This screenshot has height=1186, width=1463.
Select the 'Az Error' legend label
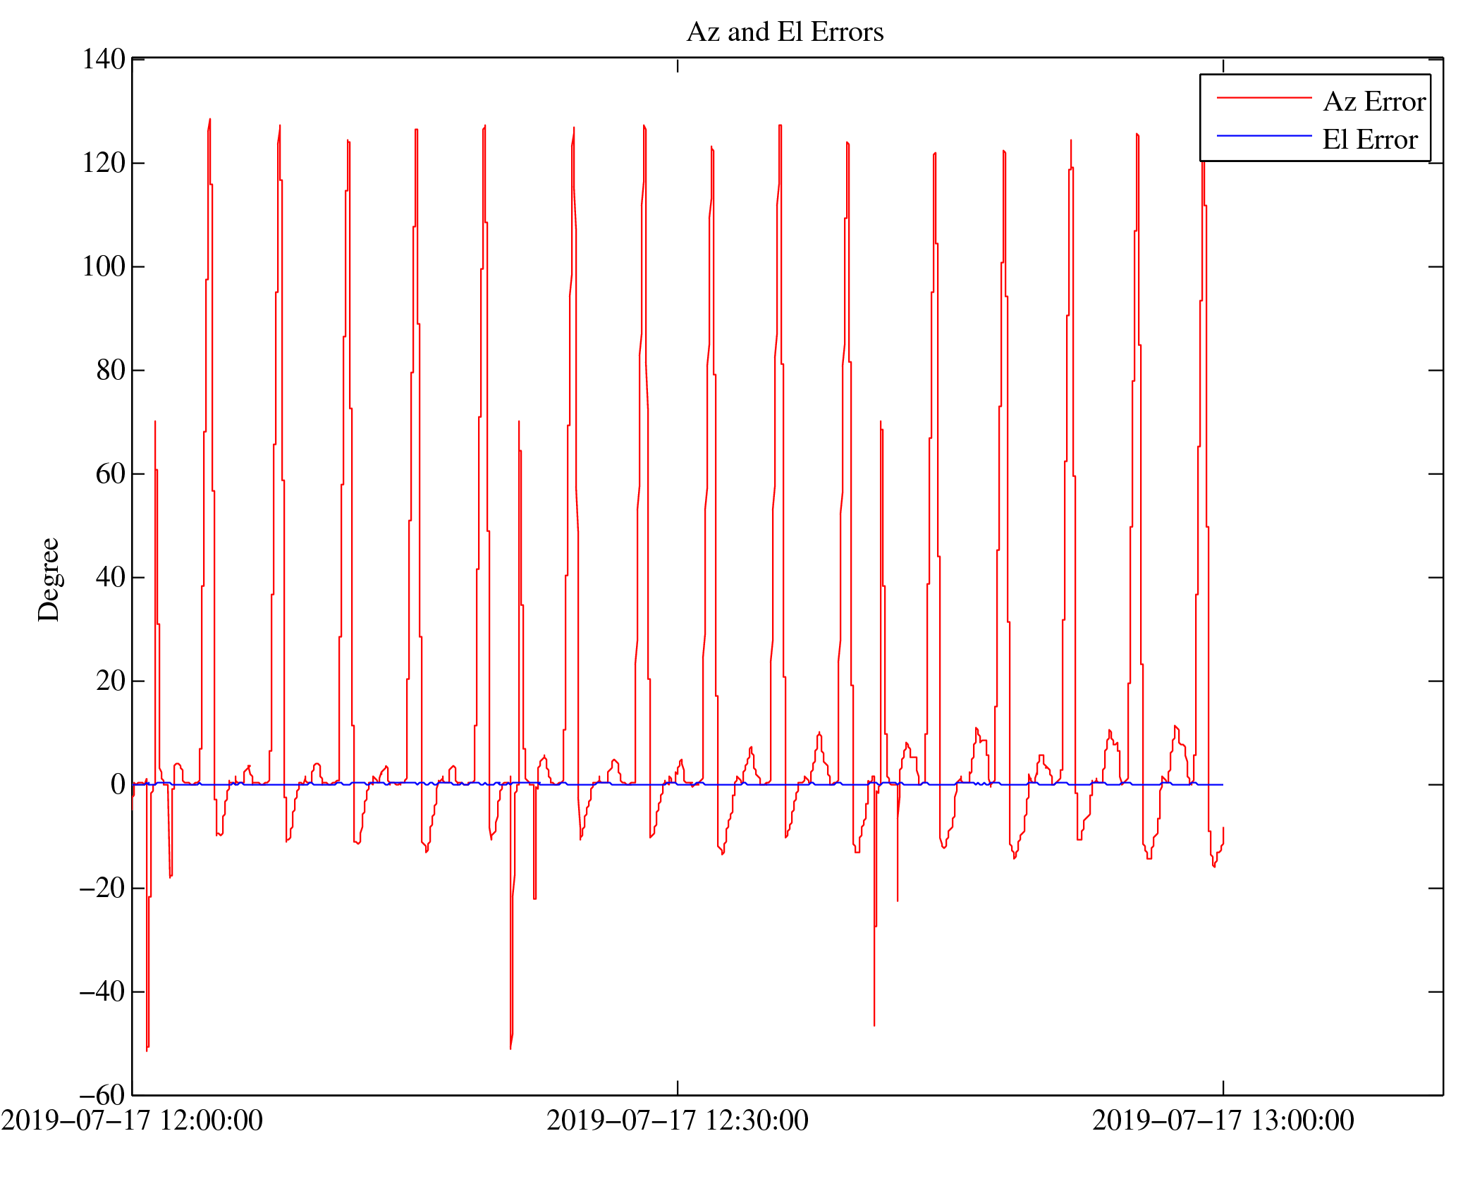(1373, 101)
